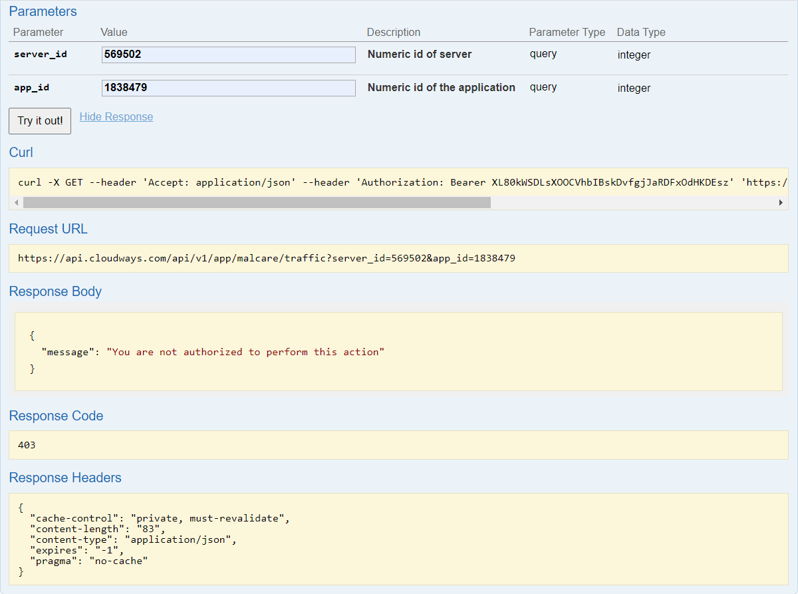The height and width of the screenshot is (594, 798).
Task: Click the 403 response code value
Action: click(x=27, y=445)
